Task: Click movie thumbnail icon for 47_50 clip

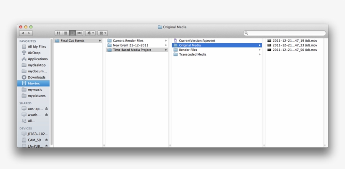Action: [269, 50]
